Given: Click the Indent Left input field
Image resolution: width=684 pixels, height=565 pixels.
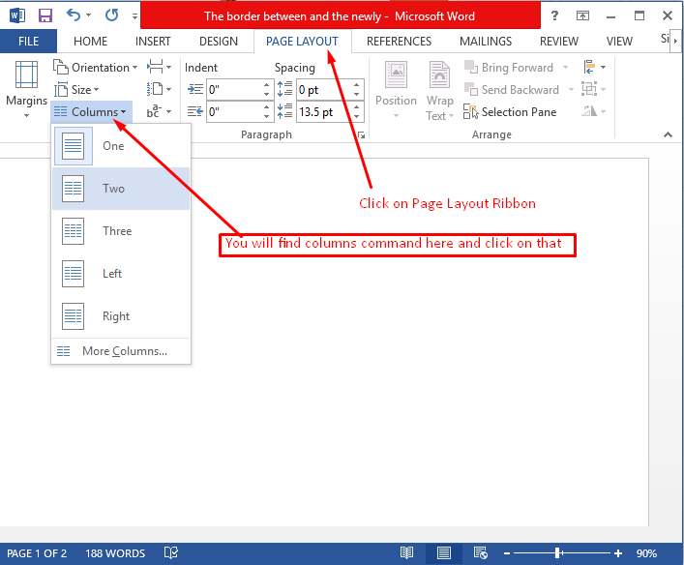Looking at the screenshot, I should [x=234, y=89].
